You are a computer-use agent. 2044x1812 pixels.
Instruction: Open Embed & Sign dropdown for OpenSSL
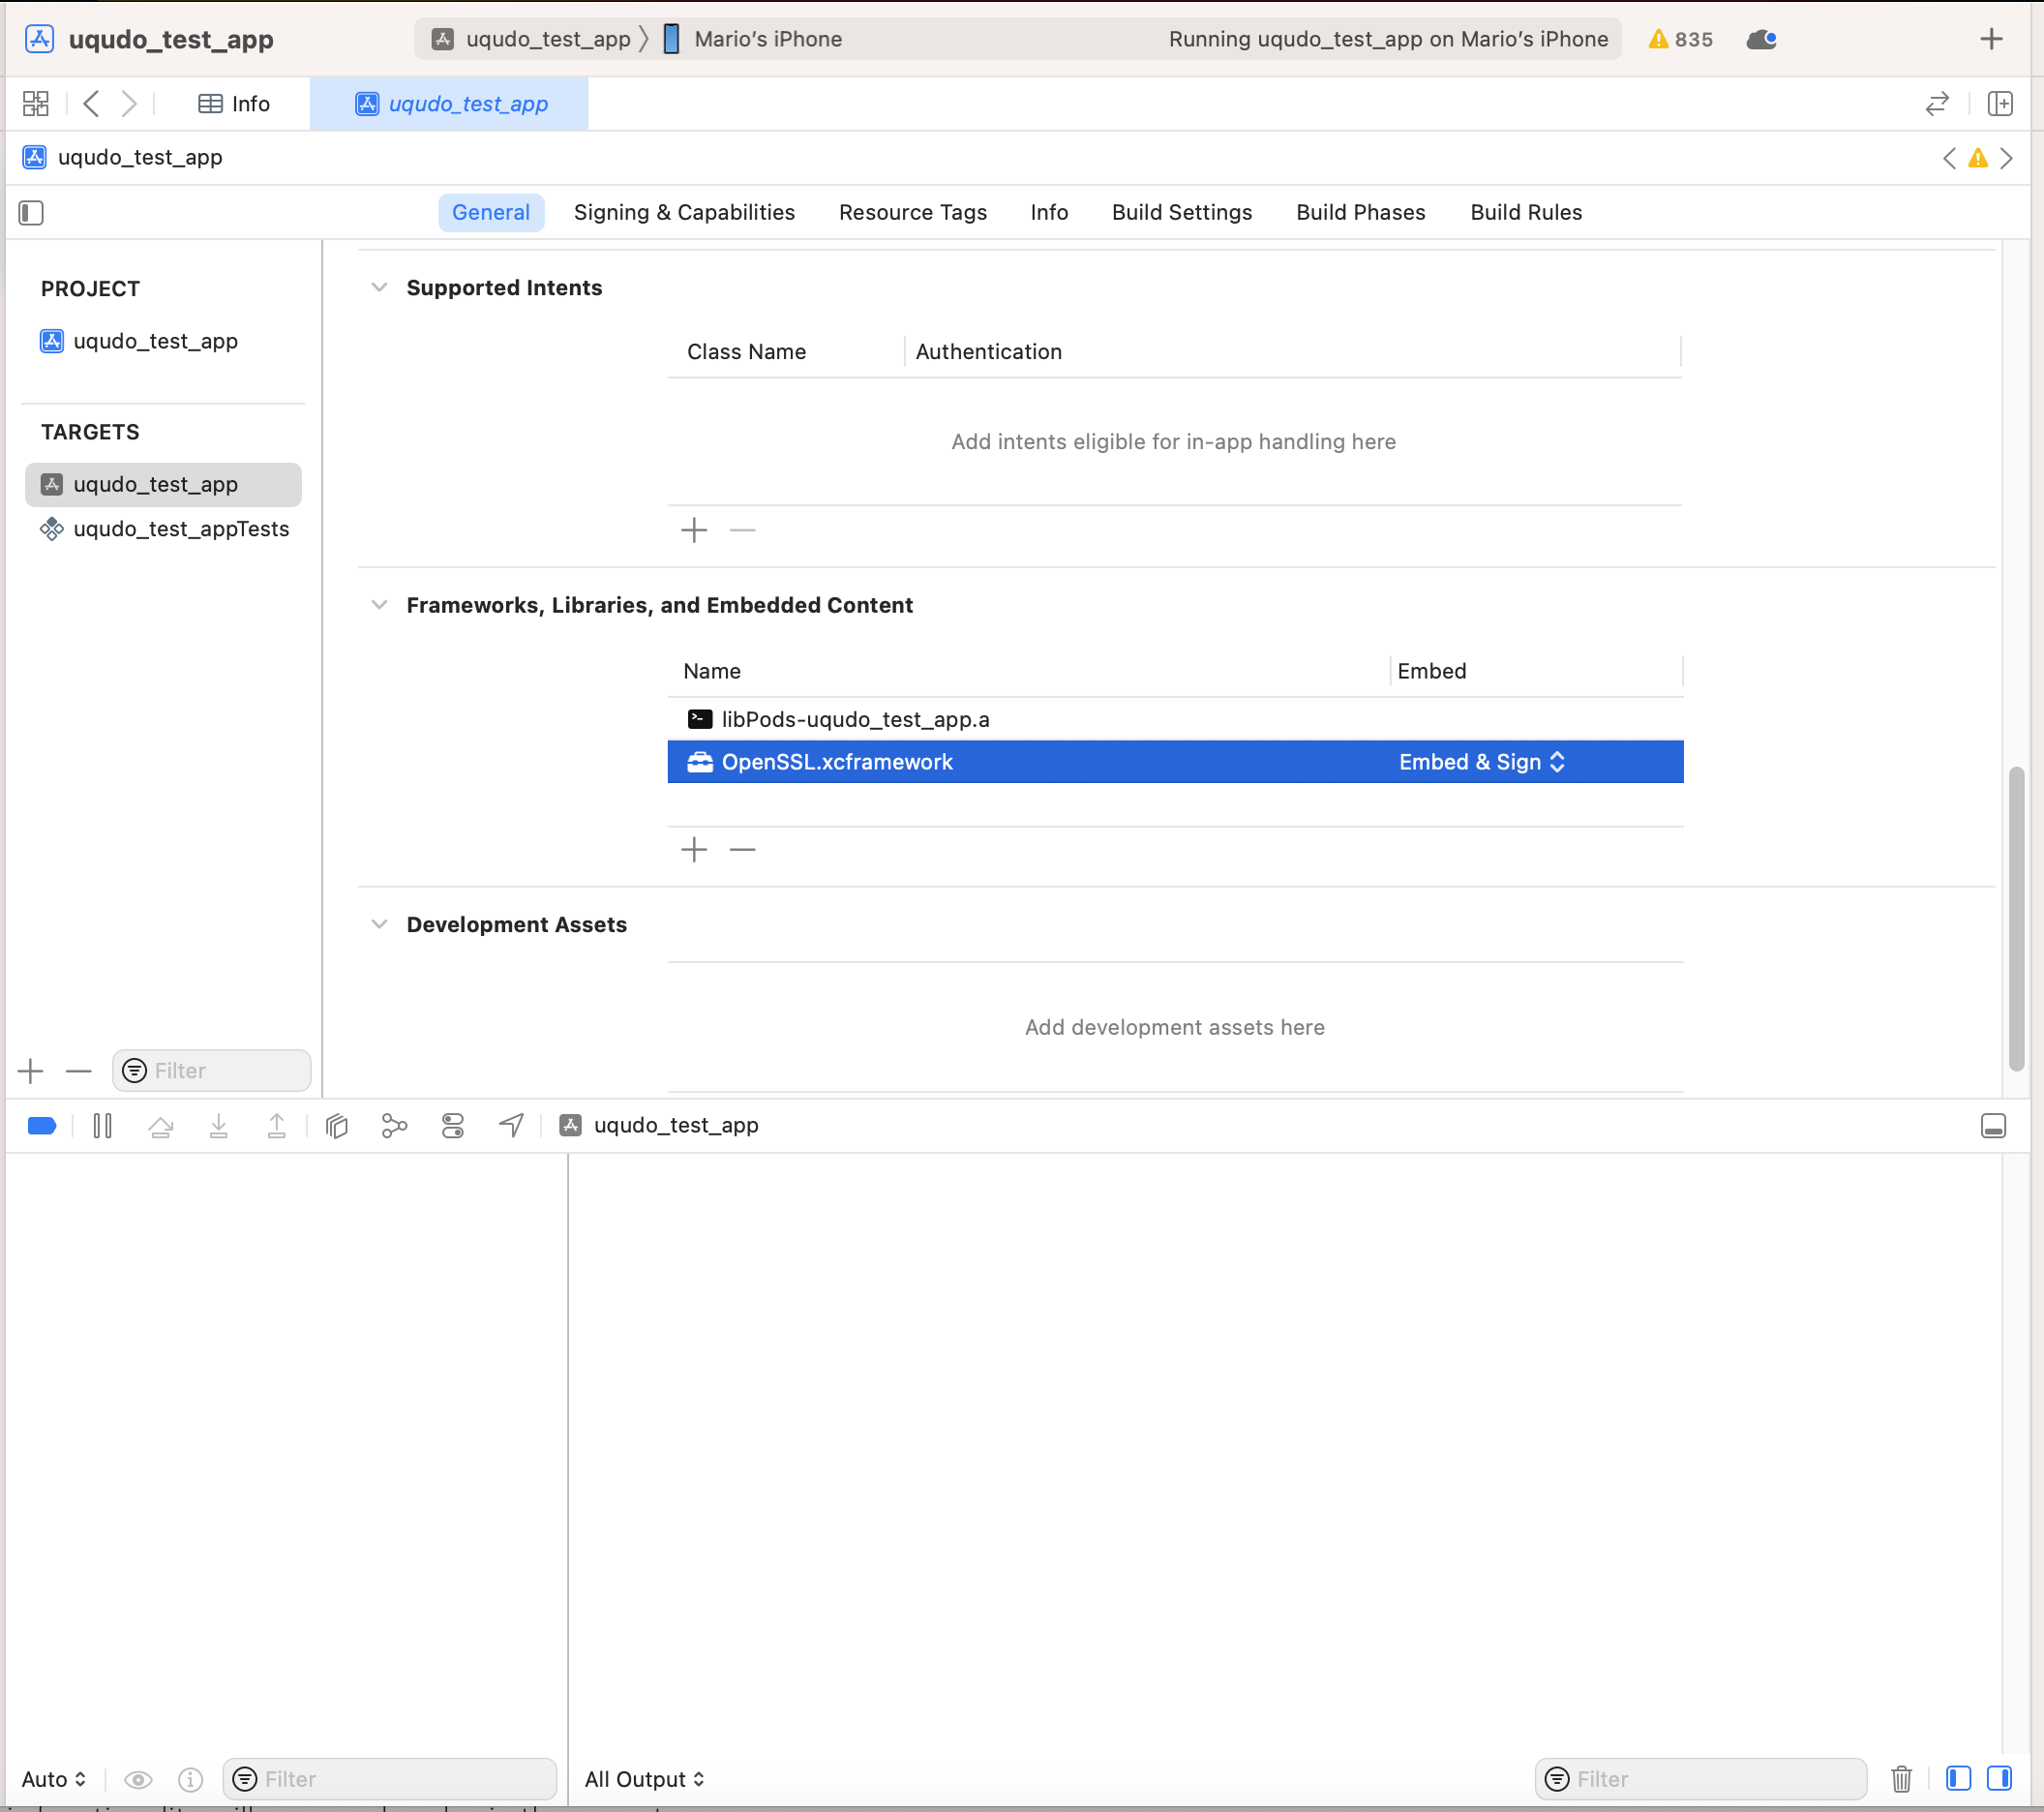pyautogui.click(x=1481, y=762)
